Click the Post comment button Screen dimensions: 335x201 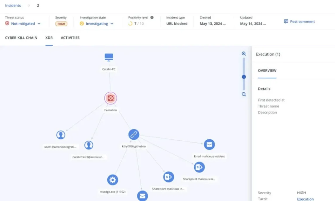299,21
